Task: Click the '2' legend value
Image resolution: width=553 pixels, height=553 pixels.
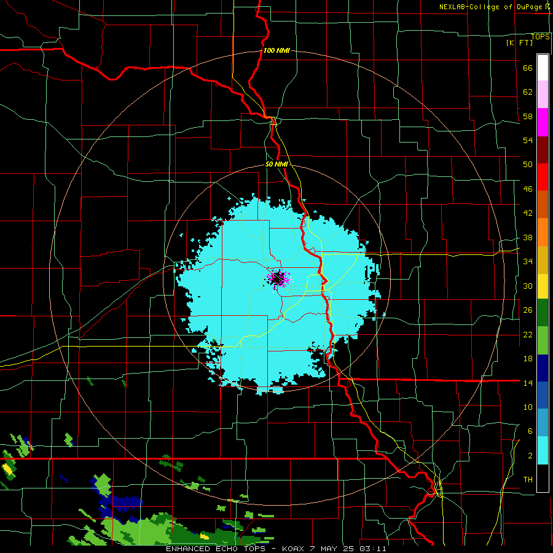Action: click(530, 456)
